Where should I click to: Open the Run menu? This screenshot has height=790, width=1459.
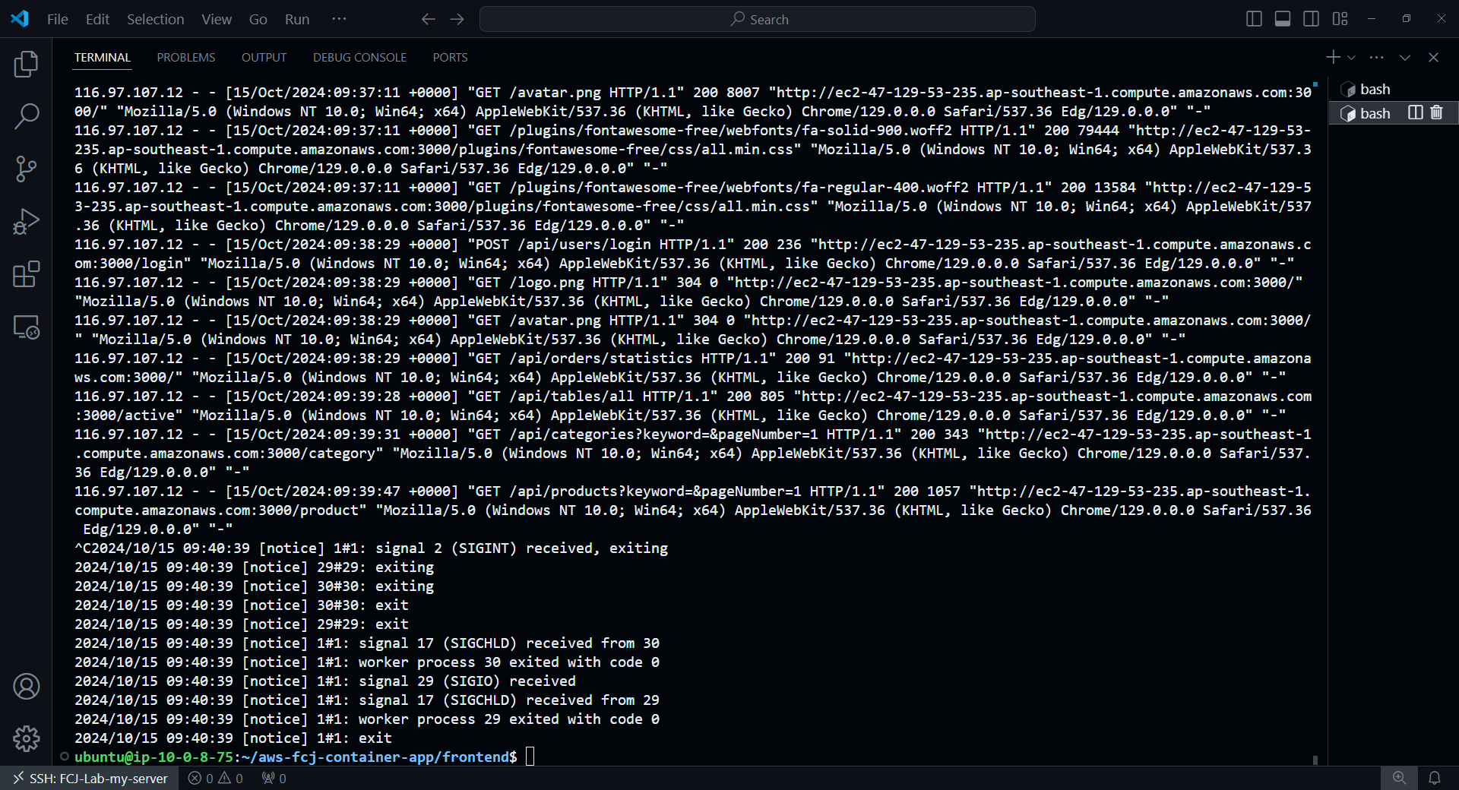(x=297, y=19)
